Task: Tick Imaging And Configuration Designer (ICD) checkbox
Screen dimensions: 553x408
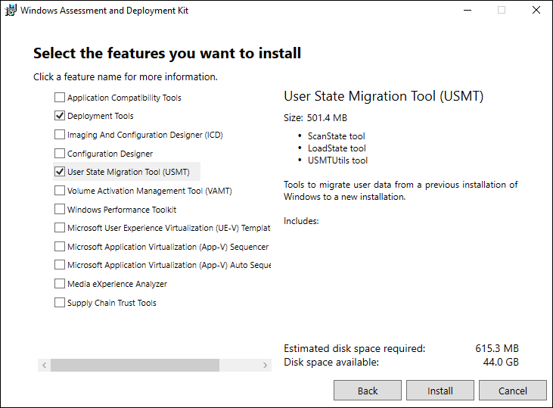Action: click(60, 135)
